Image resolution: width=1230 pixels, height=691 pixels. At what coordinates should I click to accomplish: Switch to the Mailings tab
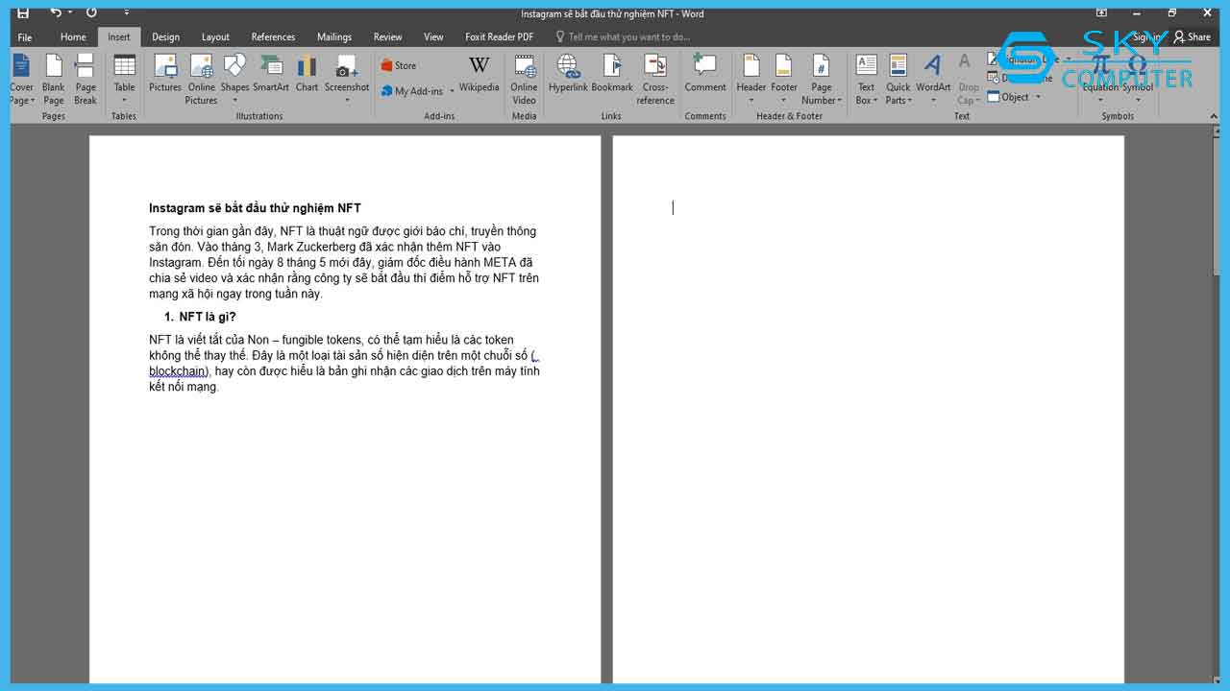click(x=334, y=36)
